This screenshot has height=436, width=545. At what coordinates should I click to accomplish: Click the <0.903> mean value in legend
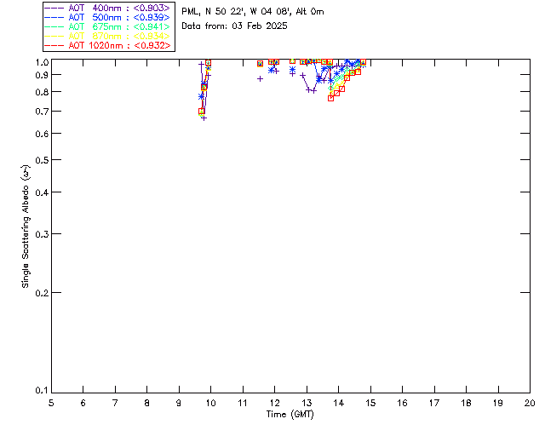pos(152,8)
